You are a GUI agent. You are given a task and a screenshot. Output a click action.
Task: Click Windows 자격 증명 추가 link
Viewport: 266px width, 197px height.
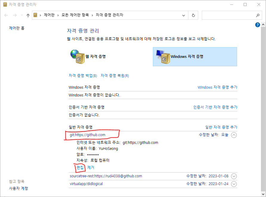(x=217, y=87)
